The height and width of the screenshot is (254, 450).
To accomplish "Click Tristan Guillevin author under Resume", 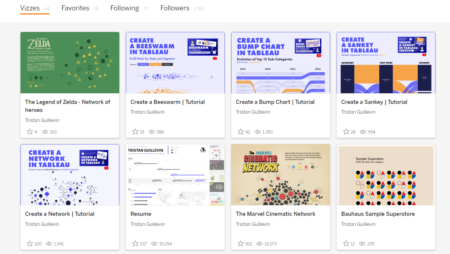I will [x=148, y=224].
